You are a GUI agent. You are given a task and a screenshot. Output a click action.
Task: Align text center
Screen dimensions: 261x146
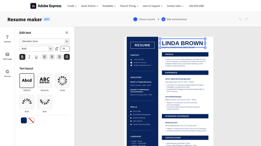pos(52,57)
